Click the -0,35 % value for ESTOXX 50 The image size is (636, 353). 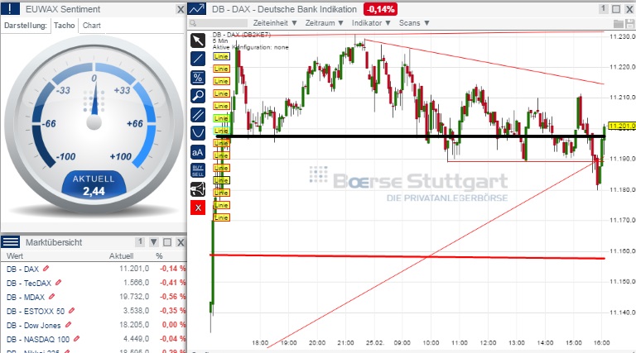pos(173,311)
